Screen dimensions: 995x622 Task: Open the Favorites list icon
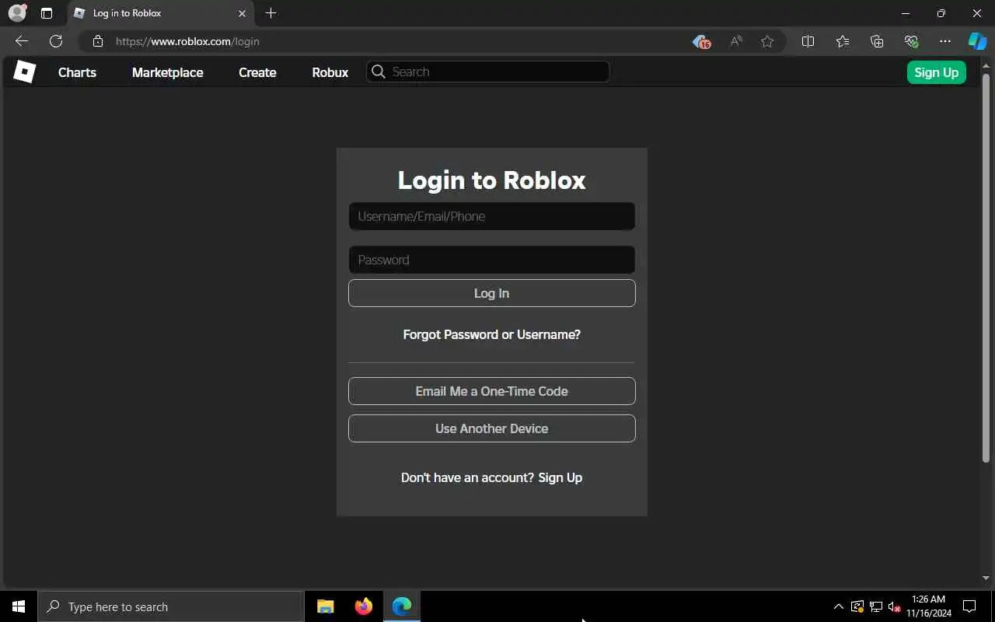[x=843, y=41]
